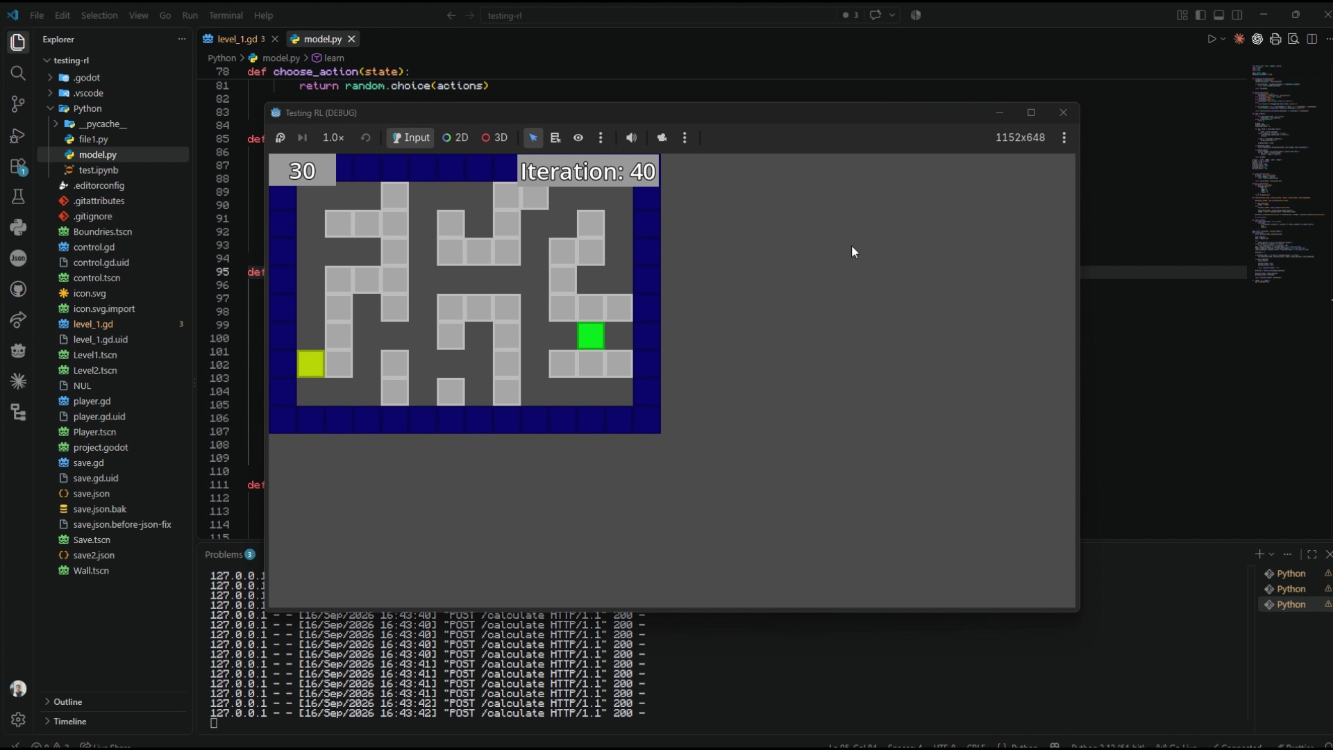Expand the Timeline section
Image resolution: width=1333 pixels, height=750 pixels.
[x=69, y=722]
